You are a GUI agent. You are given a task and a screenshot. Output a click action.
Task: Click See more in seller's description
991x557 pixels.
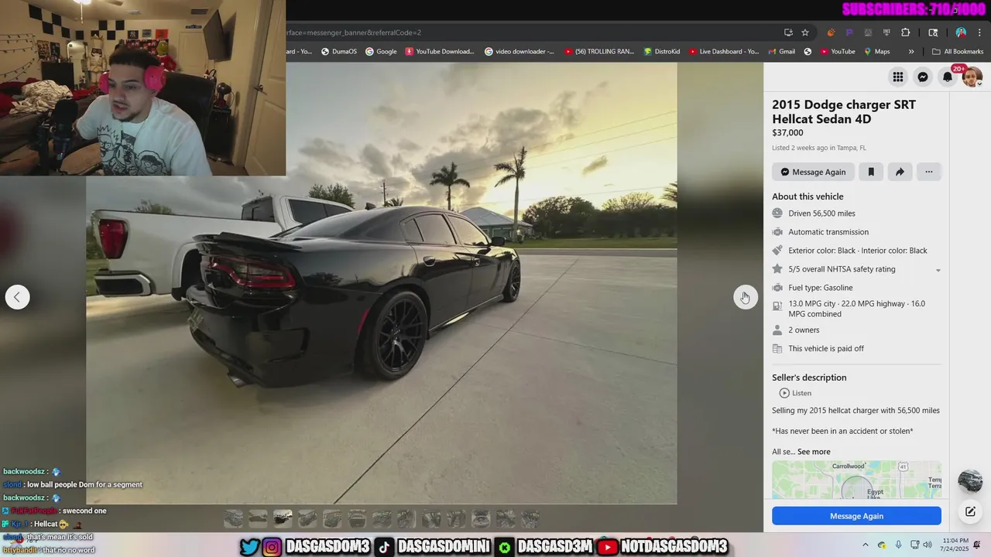click(x=814, y=452)
